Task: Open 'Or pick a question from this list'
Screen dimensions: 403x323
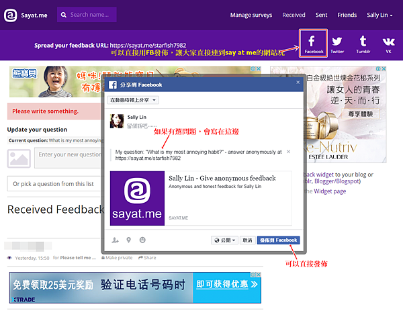Action: click(54, 184)
